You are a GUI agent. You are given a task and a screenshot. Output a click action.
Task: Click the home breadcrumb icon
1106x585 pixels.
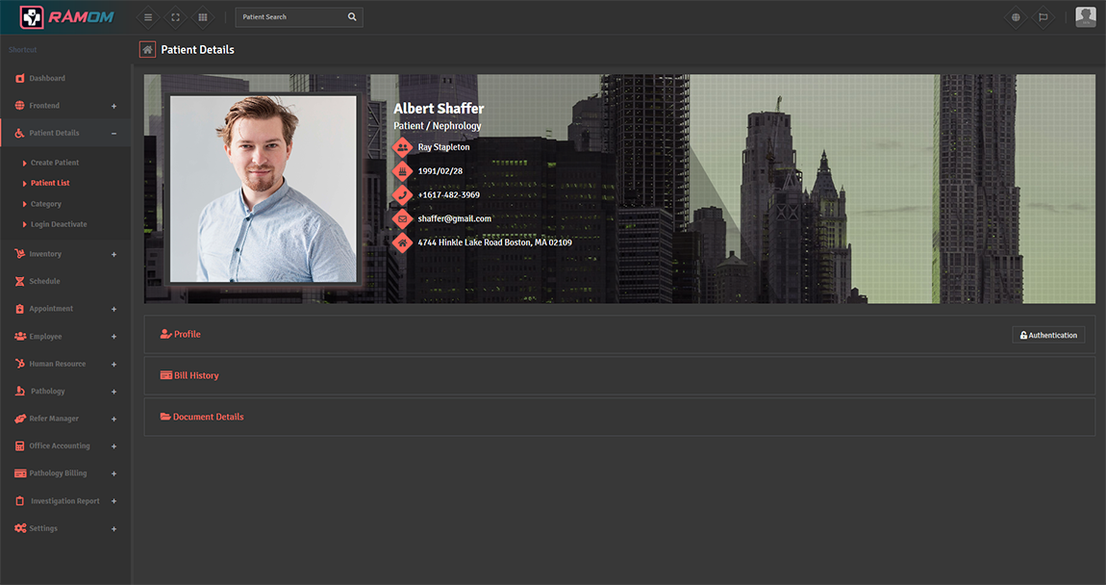[x=147, y=50]
